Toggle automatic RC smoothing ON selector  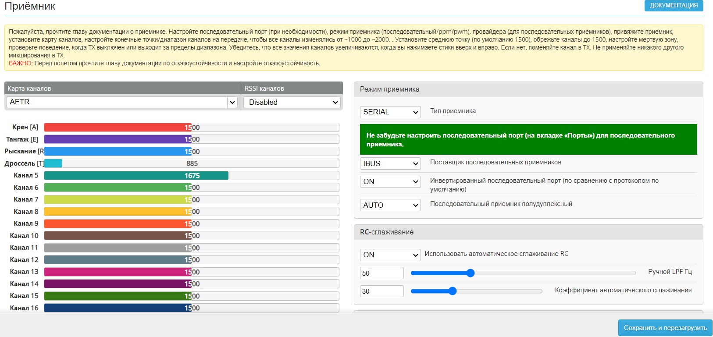[x=390, y=255]
